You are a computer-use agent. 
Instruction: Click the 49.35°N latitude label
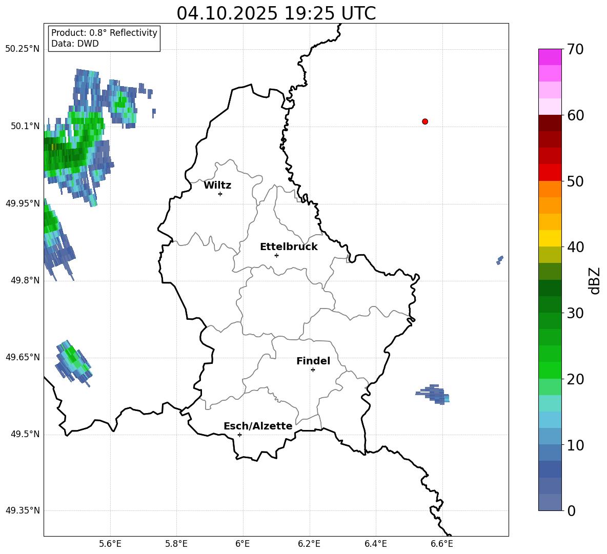(23, 510)
